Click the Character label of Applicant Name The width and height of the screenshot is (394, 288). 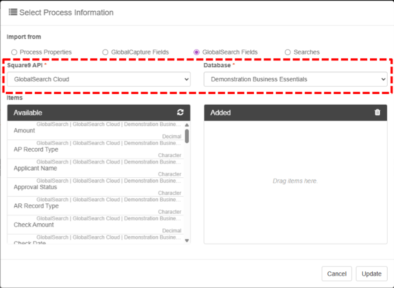[170, 174]
